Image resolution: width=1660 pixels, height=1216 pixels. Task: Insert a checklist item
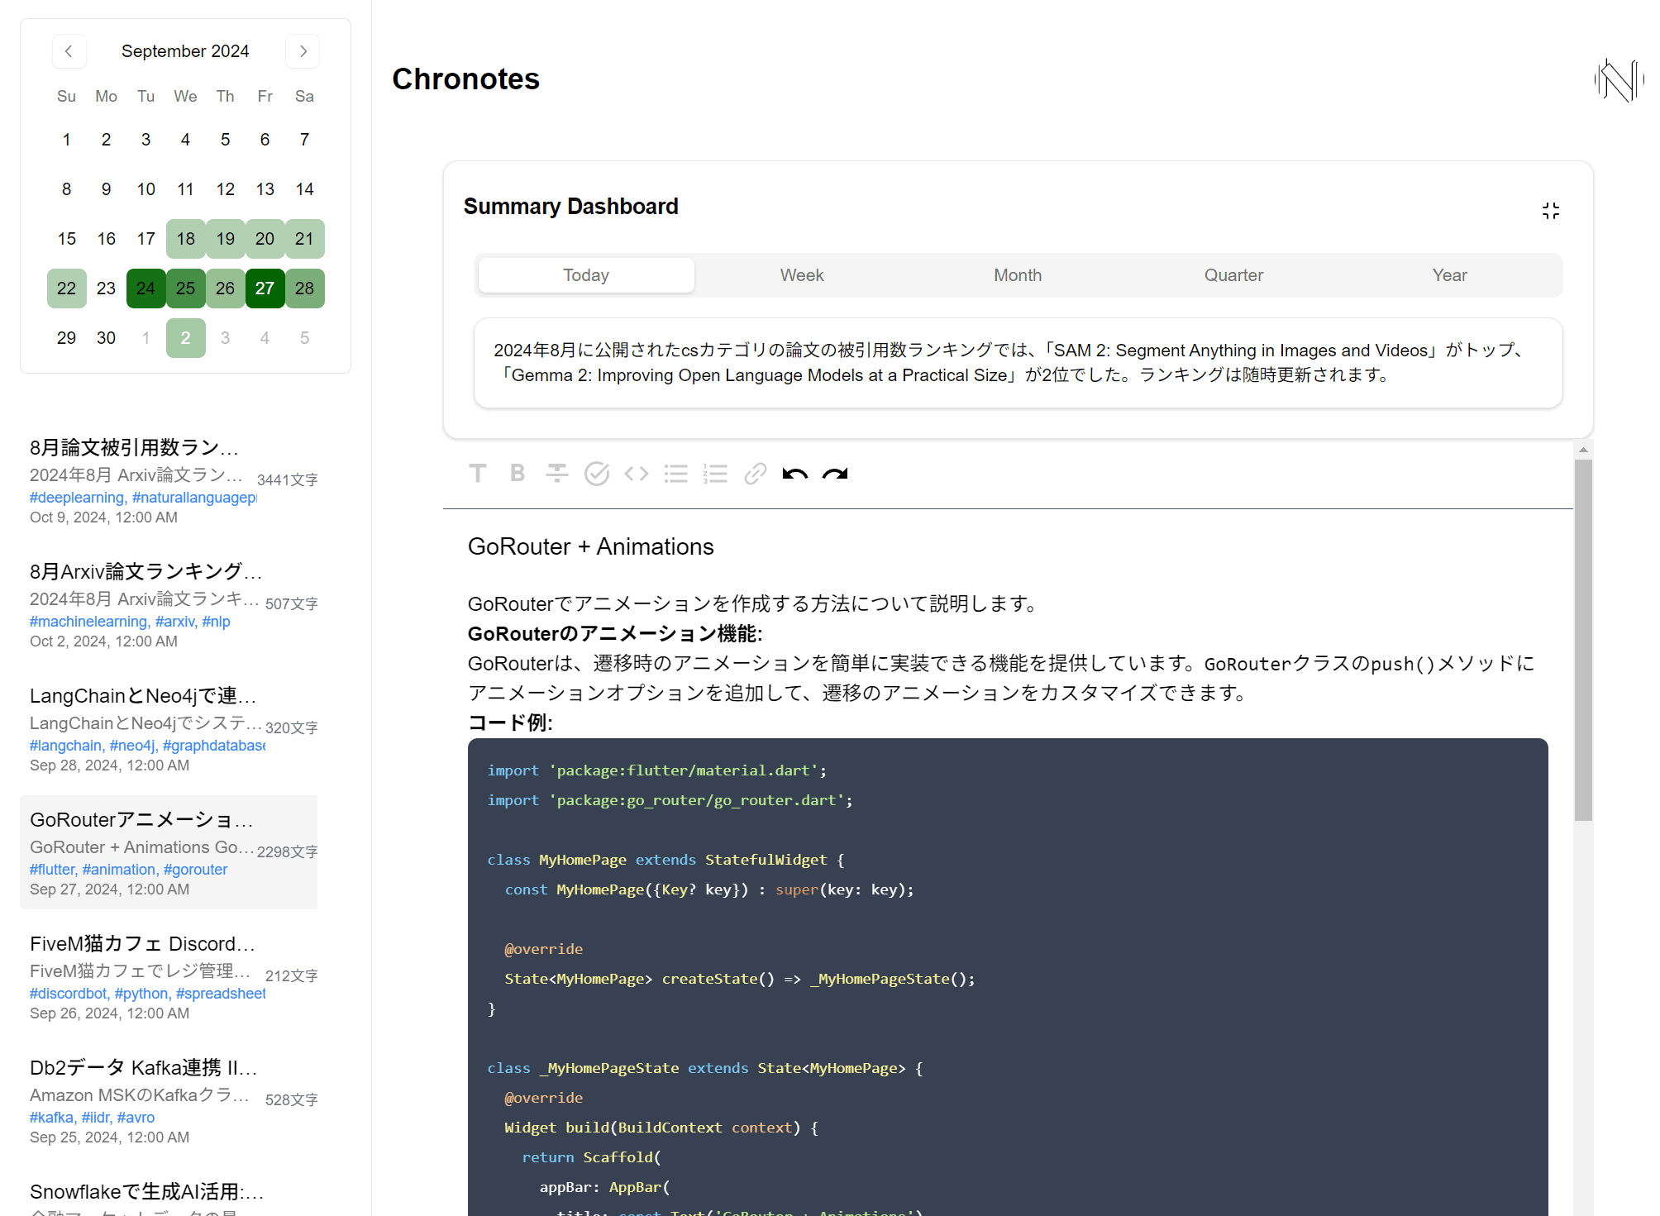pyautogui.click(x=597, y=473)
